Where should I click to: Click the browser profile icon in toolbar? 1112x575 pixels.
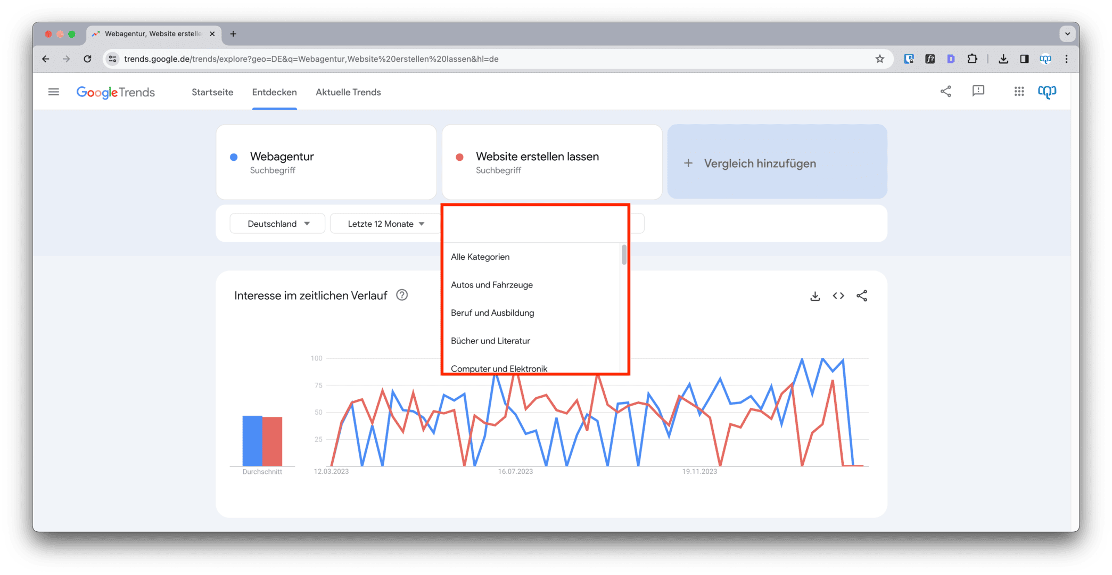pyautogui.click(x=1045, y=59)
